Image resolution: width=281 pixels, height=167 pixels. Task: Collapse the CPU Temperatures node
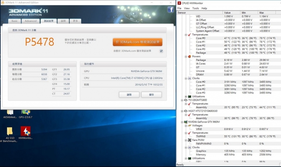click(186, 35)
